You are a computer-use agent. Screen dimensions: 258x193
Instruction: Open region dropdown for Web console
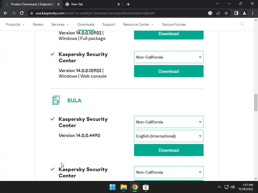coord(169,57)
